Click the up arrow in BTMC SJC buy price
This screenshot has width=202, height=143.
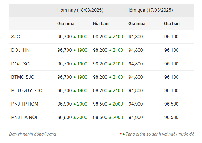pos(74,77)
